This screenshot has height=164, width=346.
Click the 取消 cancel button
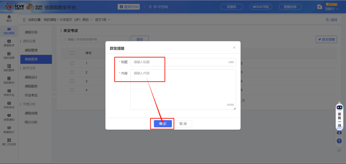[x=183, y=124]
